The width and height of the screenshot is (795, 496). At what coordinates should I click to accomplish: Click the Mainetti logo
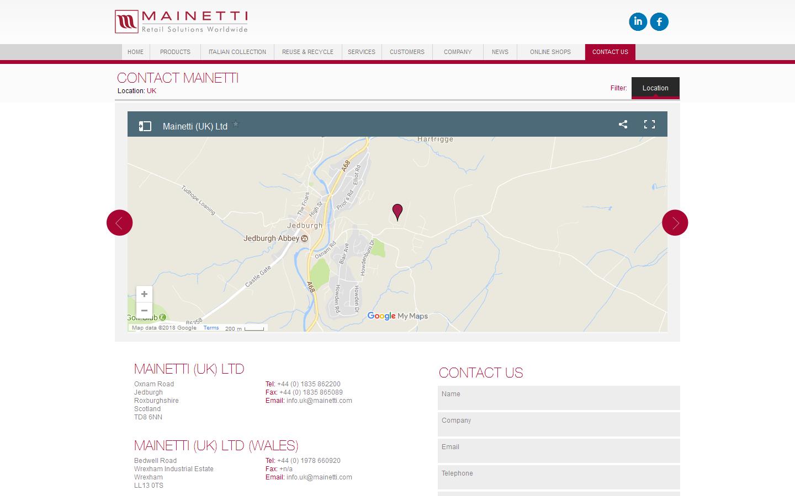tap(181, 21)
